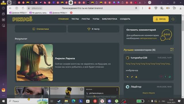184x104 pixels.
Task: Show more browser tabs with the chevron
Action: point(145,3)
